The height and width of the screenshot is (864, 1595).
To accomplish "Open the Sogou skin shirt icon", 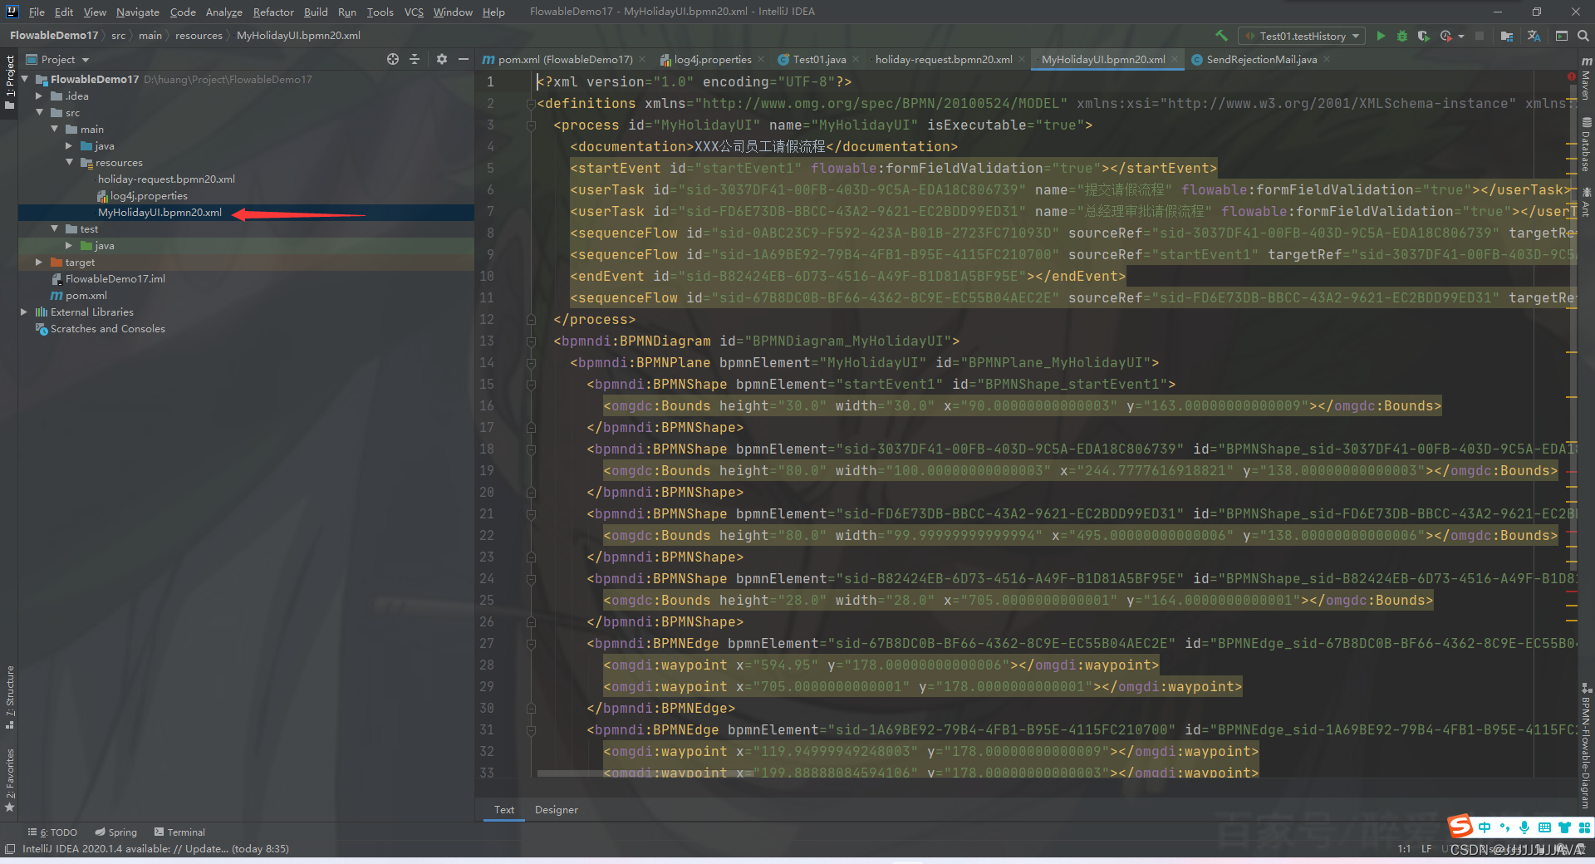I will [1564, 827].
